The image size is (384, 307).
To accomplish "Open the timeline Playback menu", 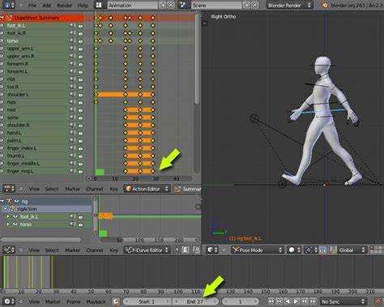I will (96, 301).
